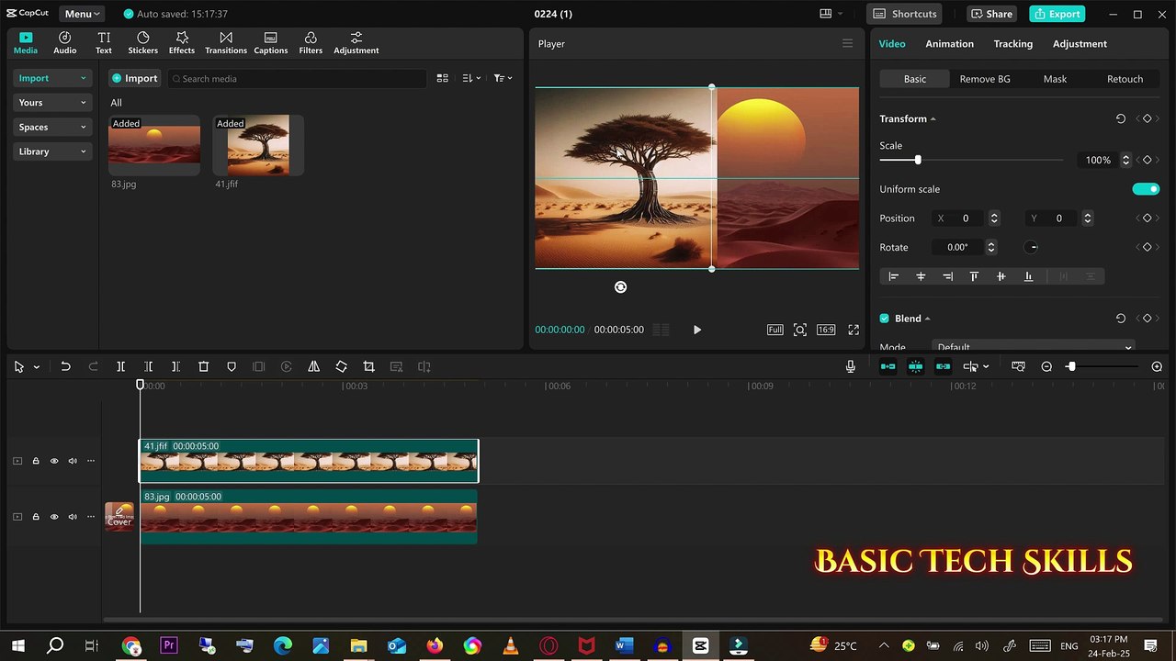
Task: Click the microphone record voiceover icon
Action: [x=850, y=366]
